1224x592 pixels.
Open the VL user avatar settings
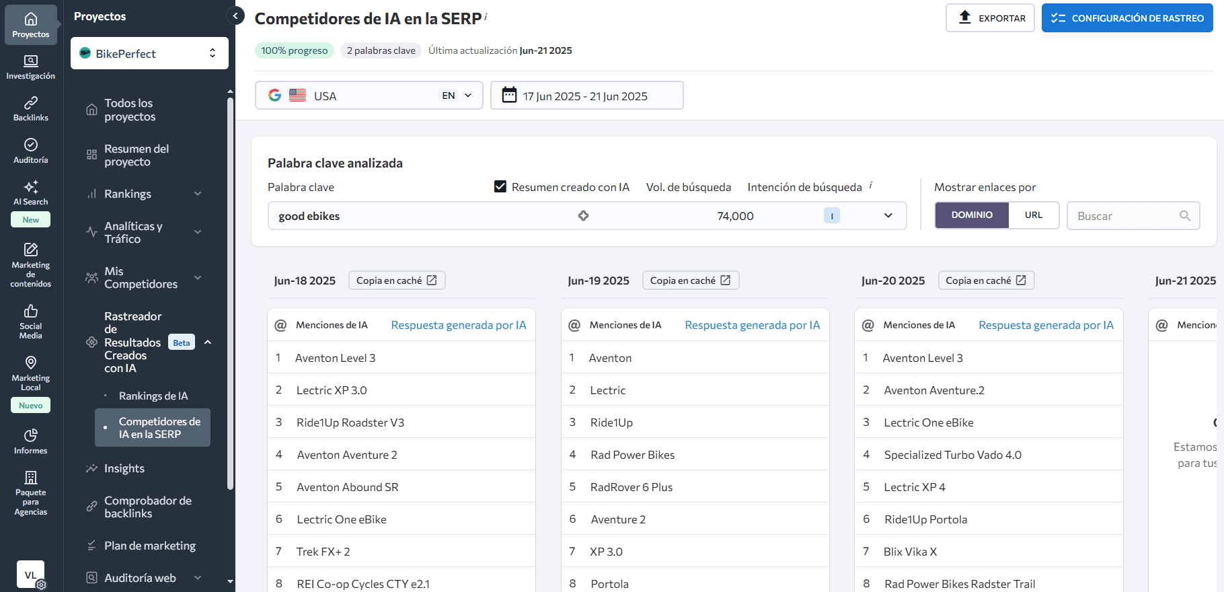click(31, 575)
